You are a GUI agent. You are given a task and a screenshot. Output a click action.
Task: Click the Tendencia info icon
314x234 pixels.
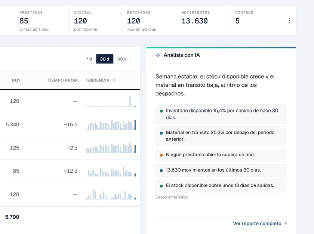pyautogui.click(x=114, y=80)
